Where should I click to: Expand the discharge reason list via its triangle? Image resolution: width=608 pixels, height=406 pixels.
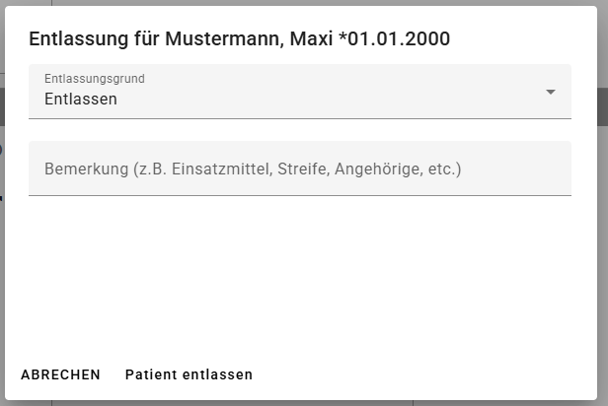(551, 93)
